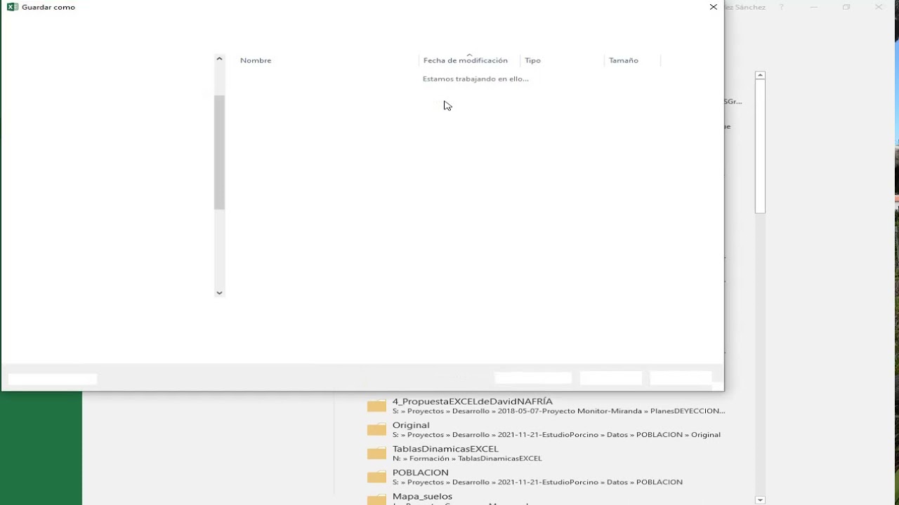
Task: Click folder icon beside POBLACION
Action: (x=377, y=477)
